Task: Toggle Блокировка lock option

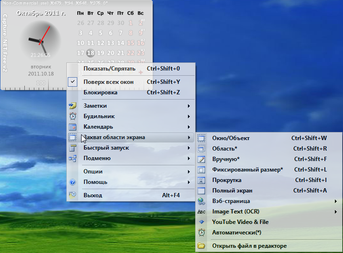Action: point(100,92)
